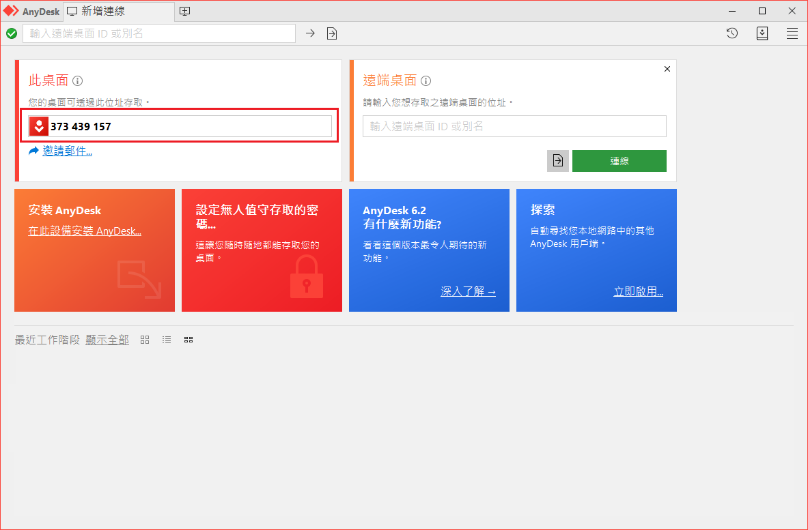Click the 探索 card heading
This screenshot has width=808, height=530.
point(542,210)
